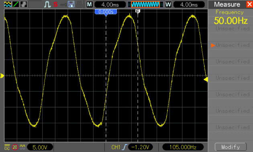Select the window timebase 4.00ms value next to W

click(189, 5)
